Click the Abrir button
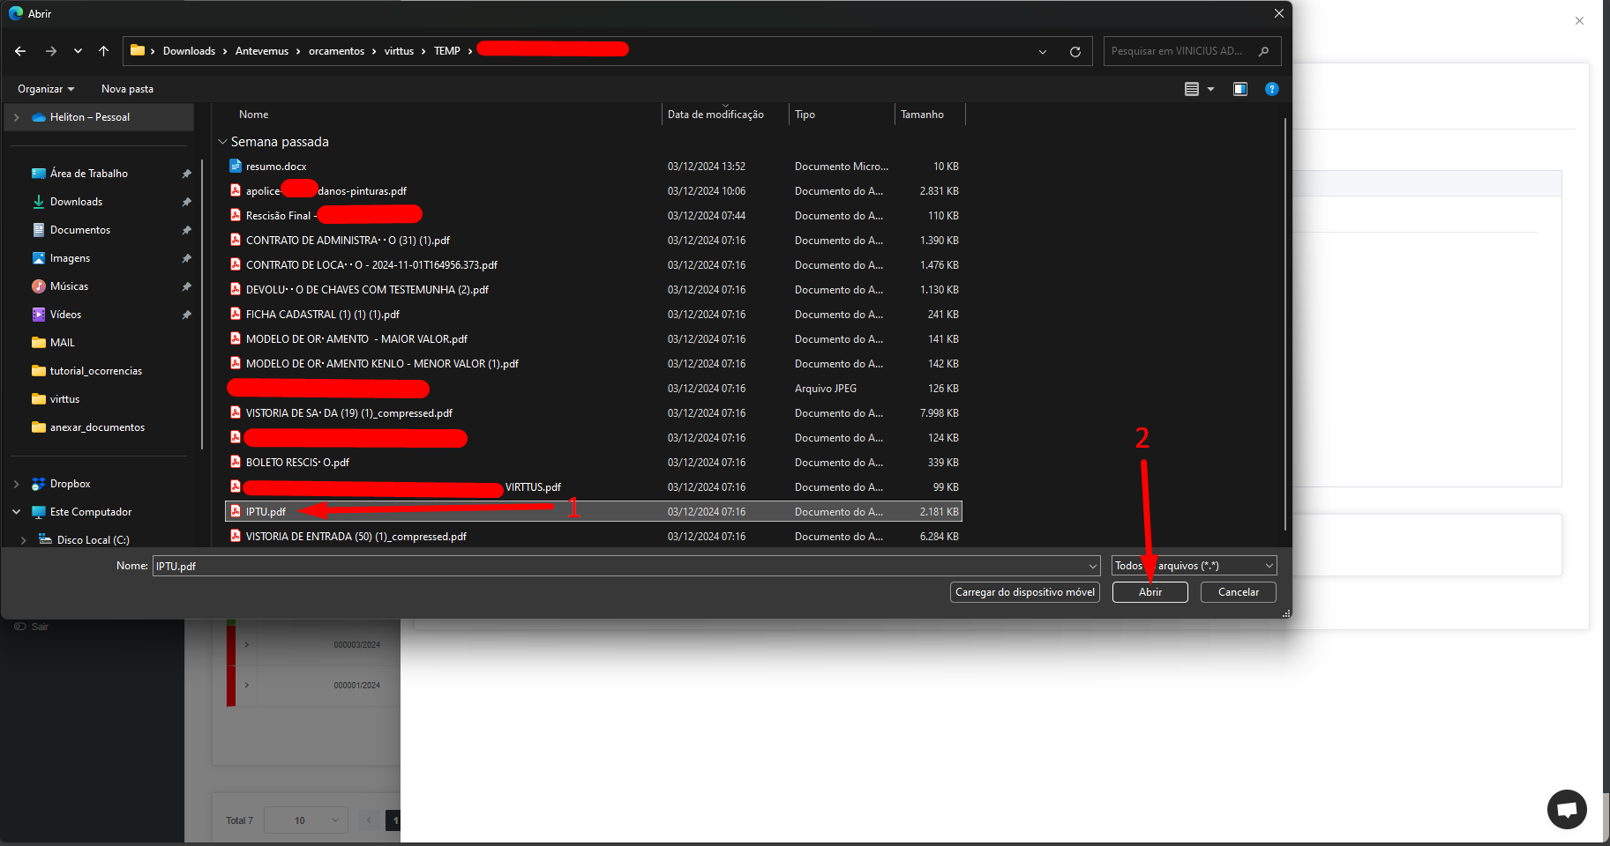Viewport: 1610px width, 846px height. click(x=1149, y=592)
